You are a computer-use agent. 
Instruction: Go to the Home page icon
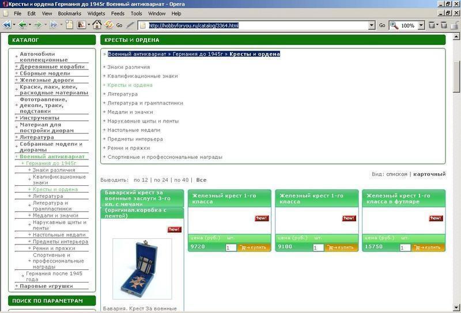(x=97, y=25)
